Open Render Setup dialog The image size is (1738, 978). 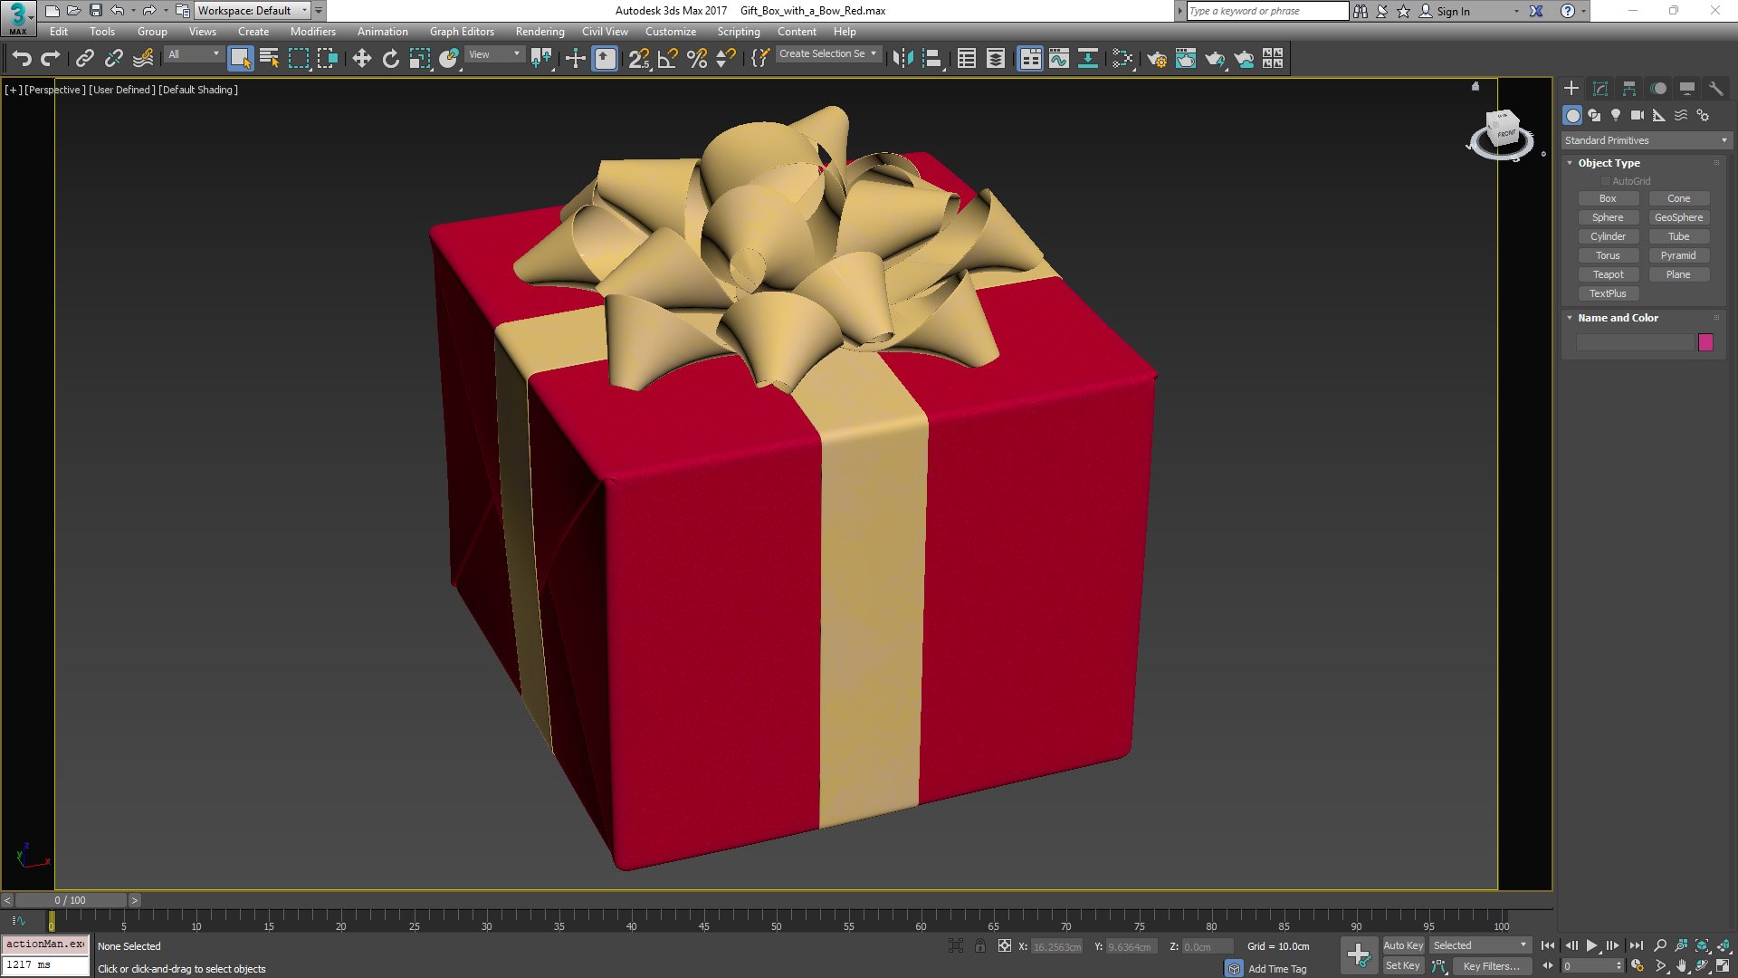click(x=1157, y=59)
